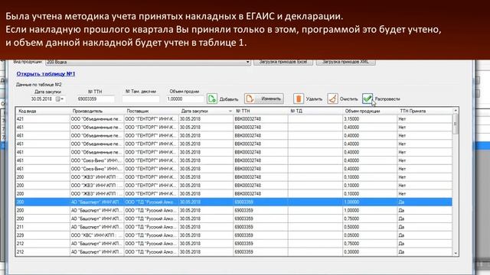Image resolution: width=490 pixels, height=275 pixels.
Task: Click the Изменить (edit) button icon
Action: coord(250,99)
